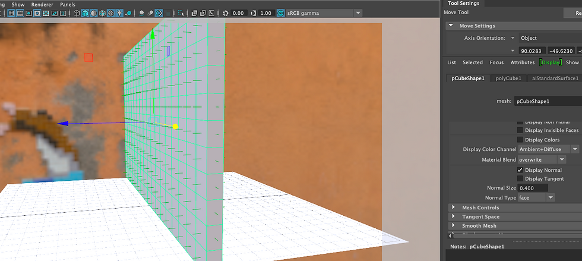
Task: Open the Selected menu in Attribute Editor
Action: click(473, 62)
